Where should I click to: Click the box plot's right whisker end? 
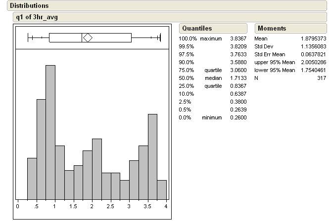pyautogui.click(x=160, y=37)
